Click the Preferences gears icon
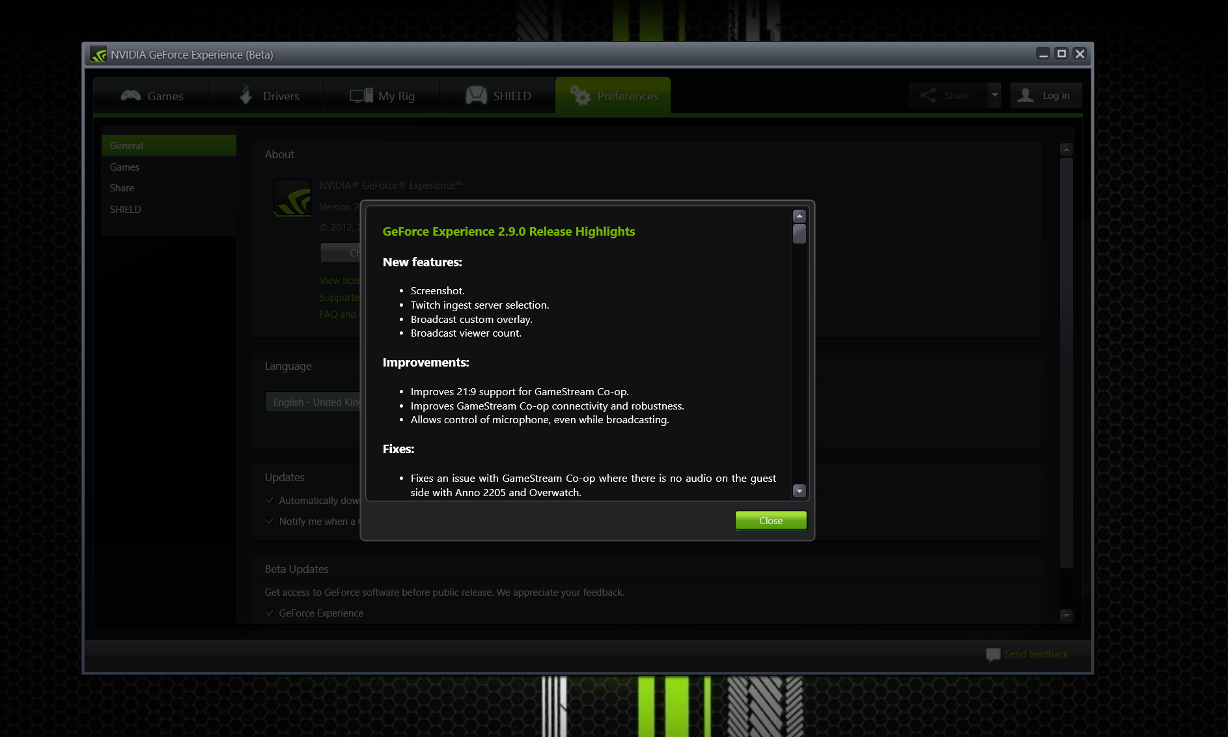 coord(579,95)
